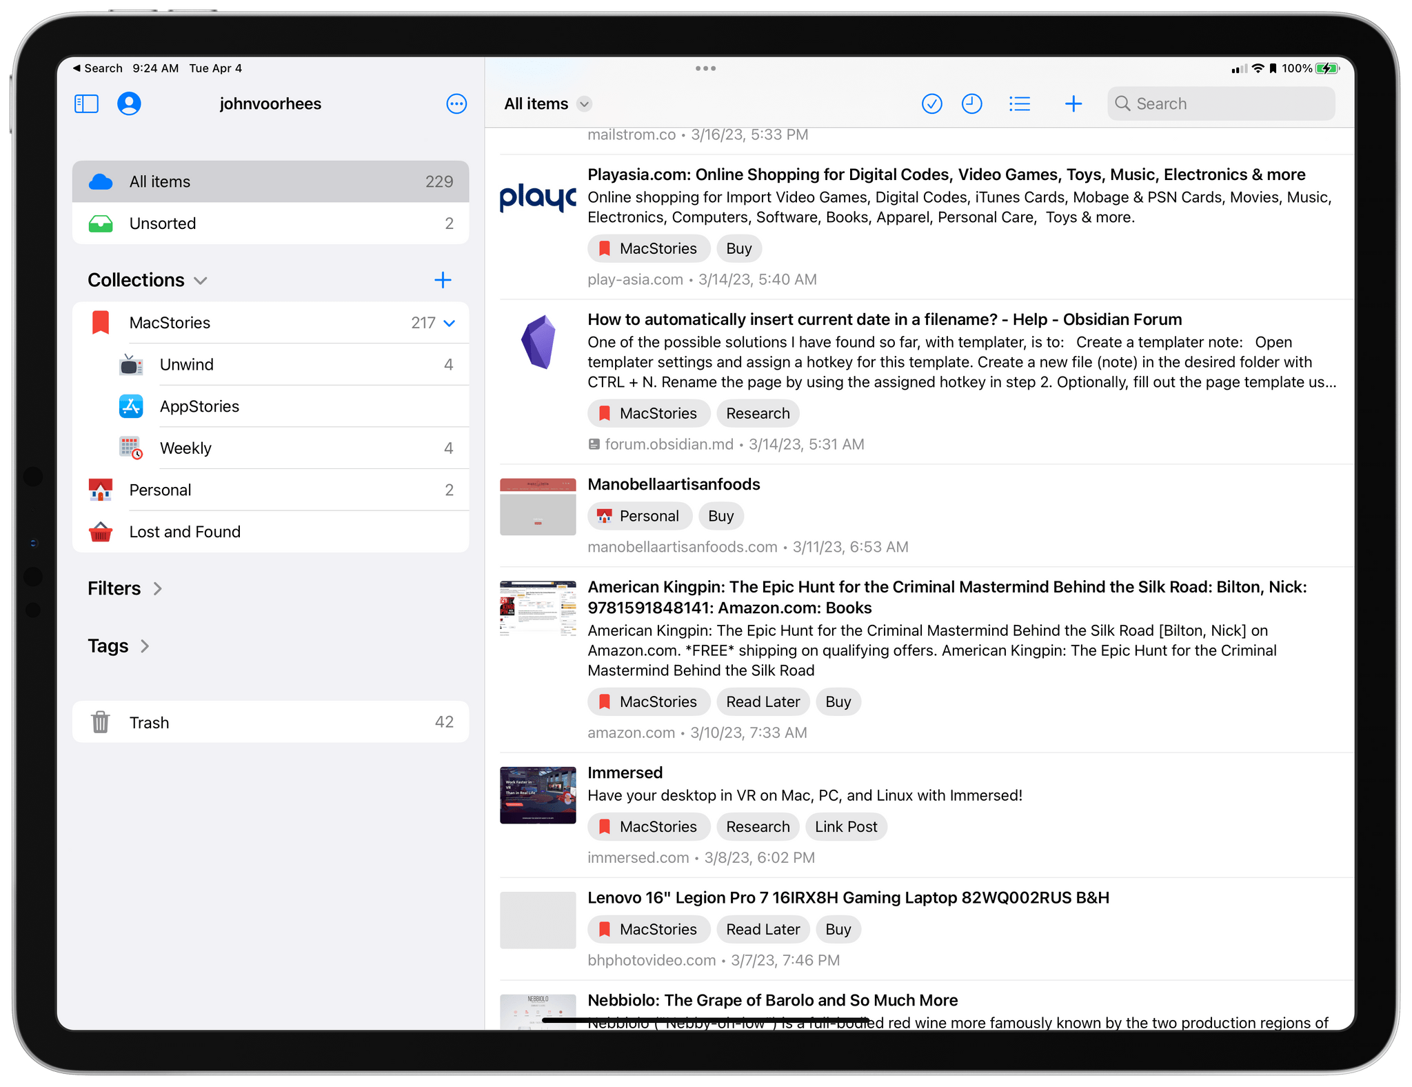Expand the MacStories collection chevron
Image resolution: width=1412 pixels, height=1087 pixels.
[452, 322]
